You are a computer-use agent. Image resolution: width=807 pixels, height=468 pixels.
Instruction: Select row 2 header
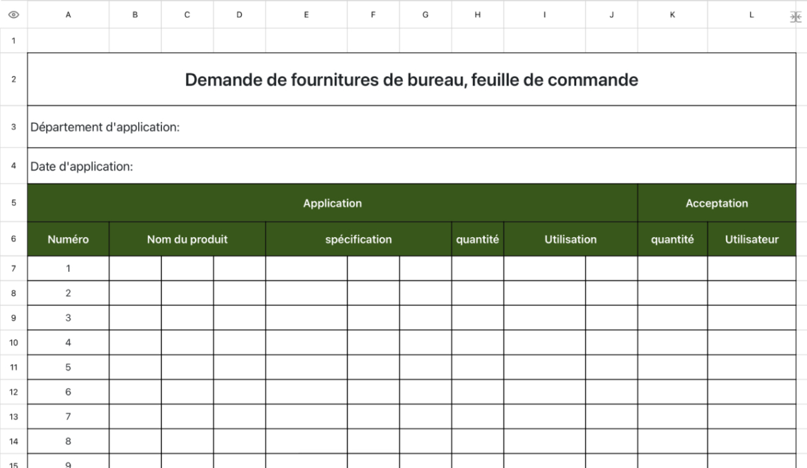click(x=13, y=79)
